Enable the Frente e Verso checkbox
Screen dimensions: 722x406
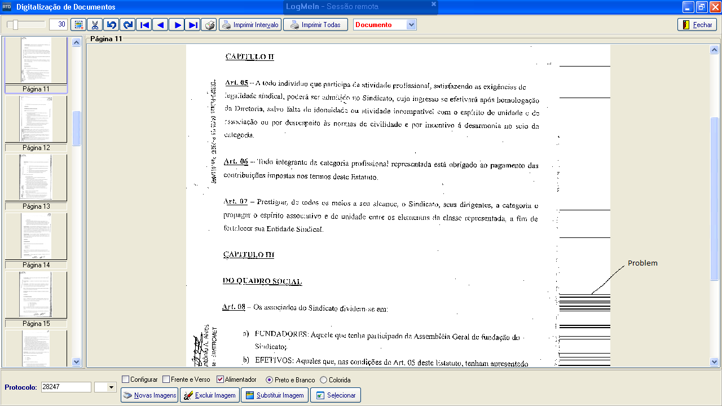pos(166,379)
